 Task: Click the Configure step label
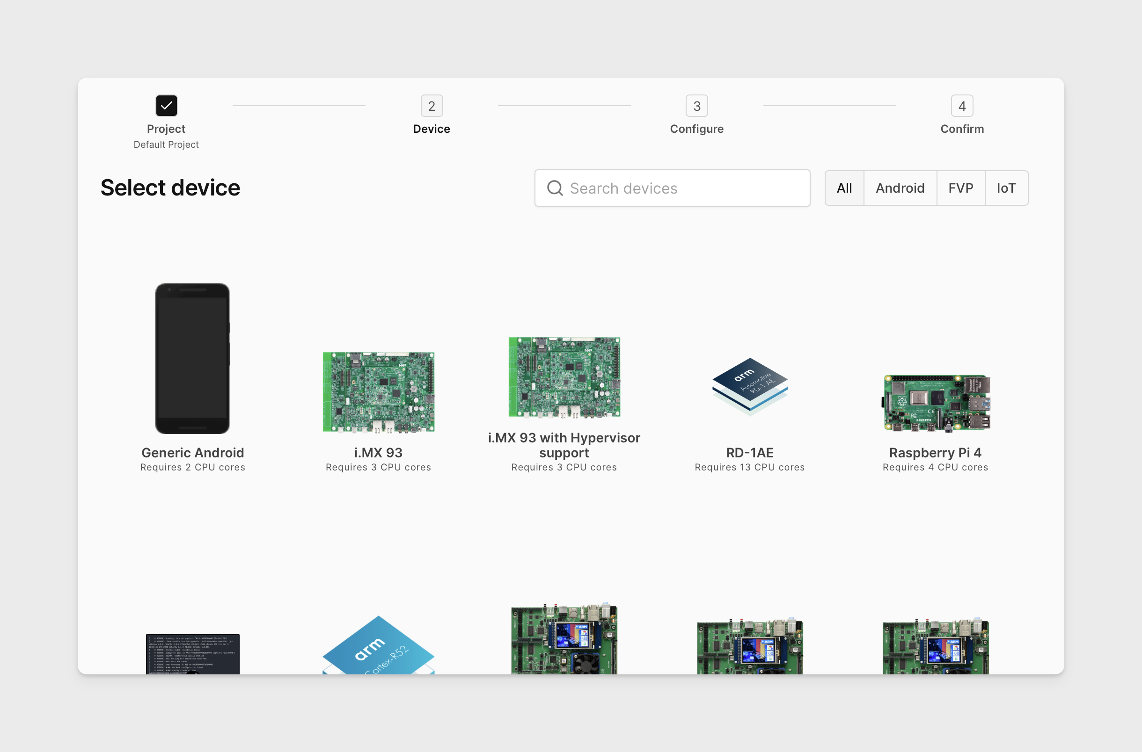coord(697,129)
